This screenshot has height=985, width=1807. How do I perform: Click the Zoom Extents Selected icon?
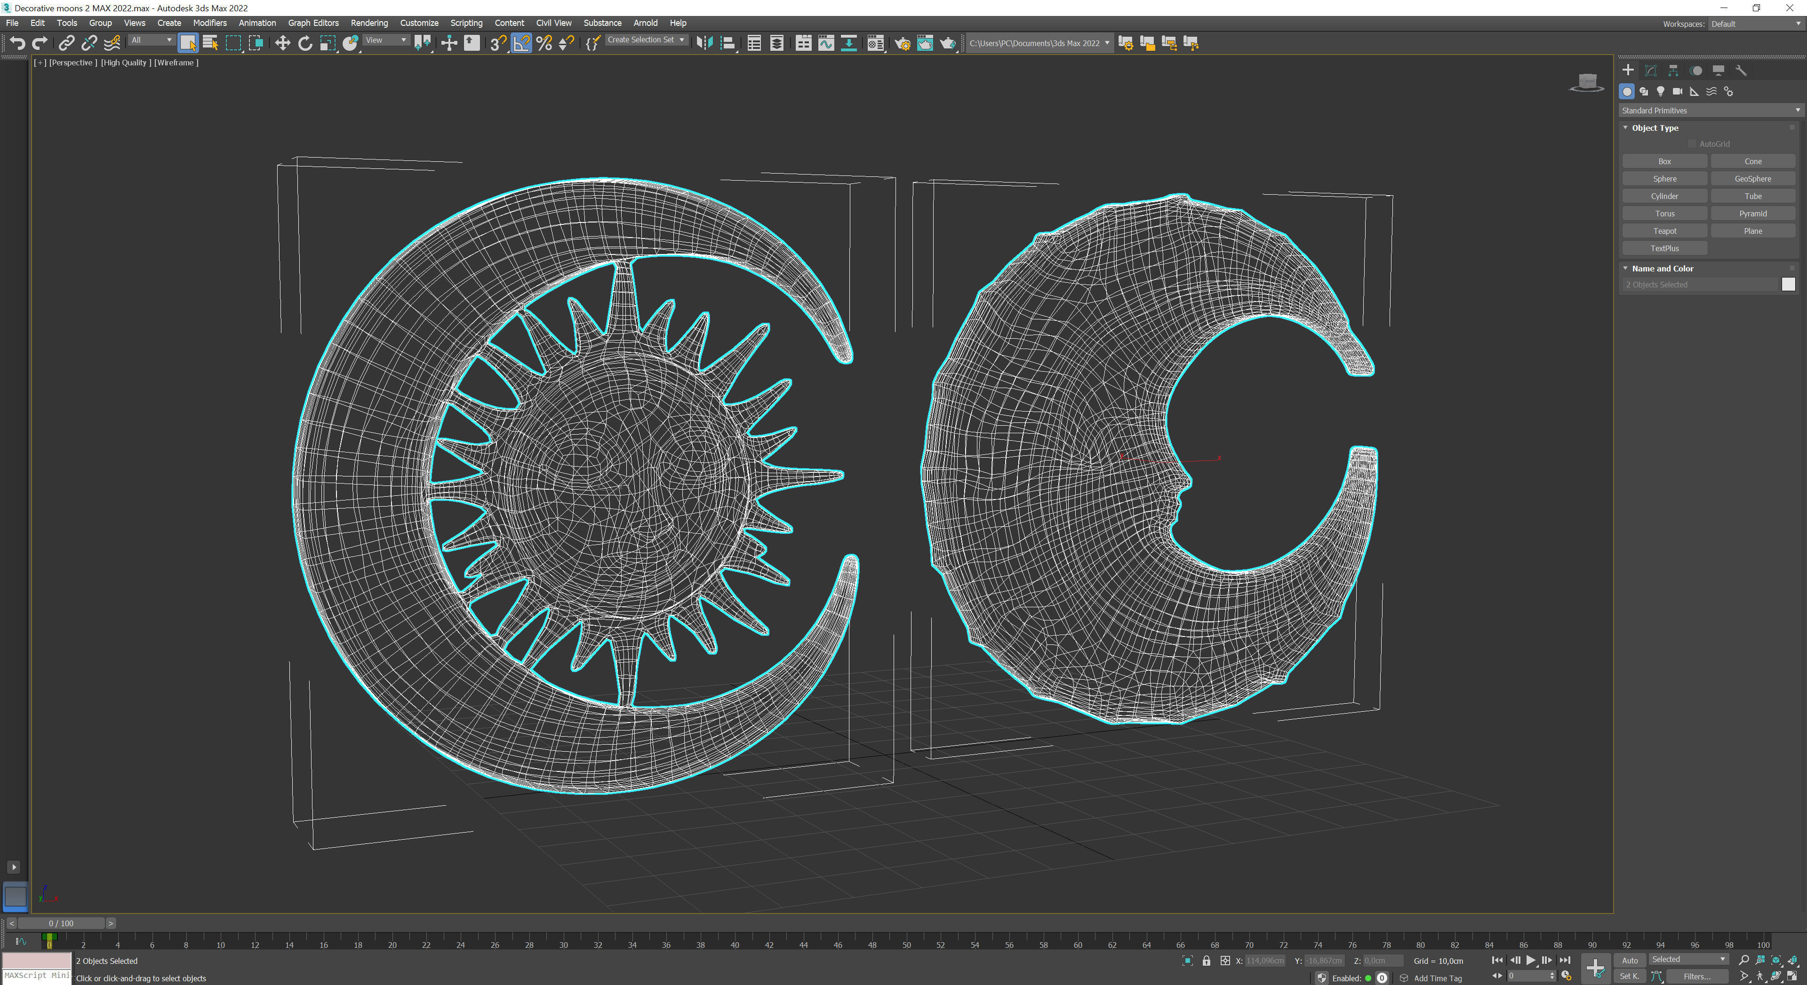1776,960
